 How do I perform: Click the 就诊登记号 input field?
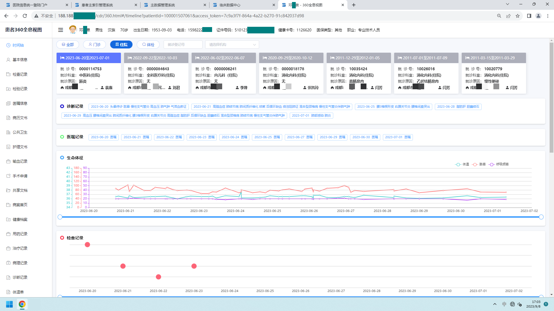pos(183,45)
